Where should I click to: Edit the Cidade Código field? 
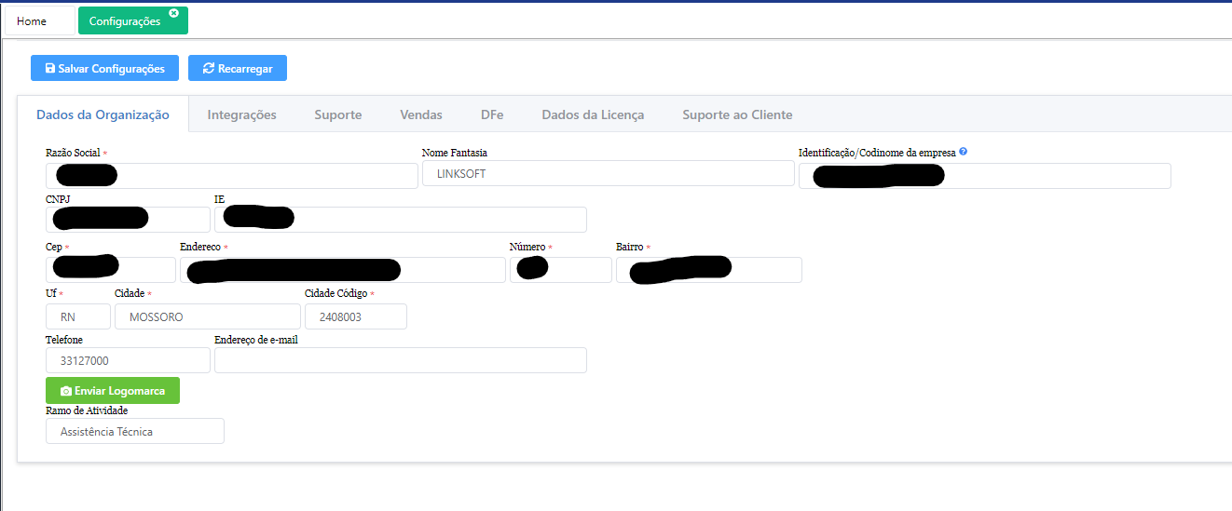[355, 316]
